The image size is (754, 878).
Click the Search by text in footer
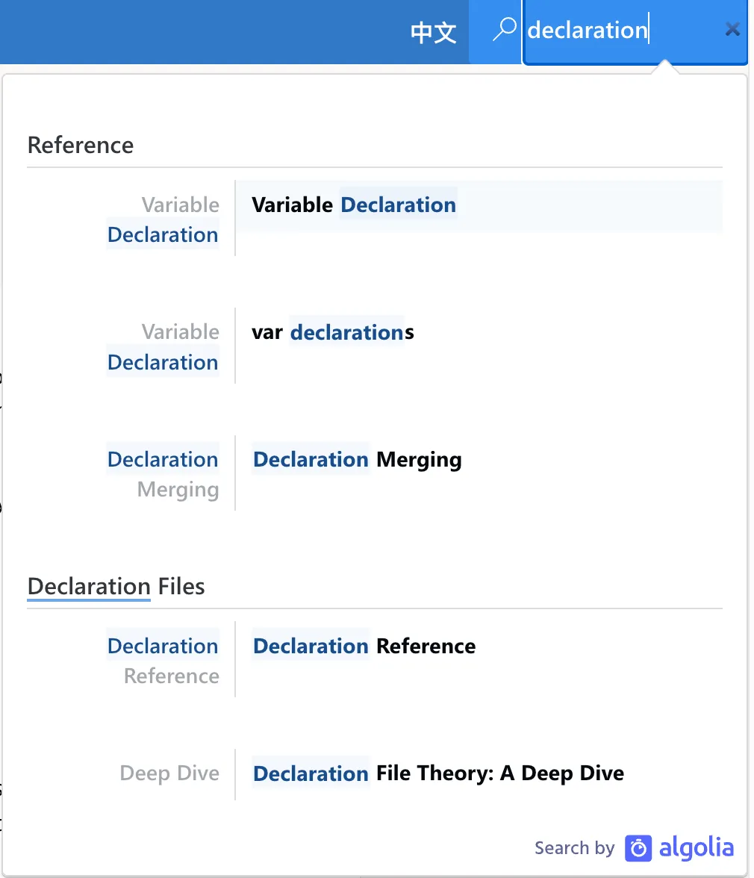click(574, 848)
